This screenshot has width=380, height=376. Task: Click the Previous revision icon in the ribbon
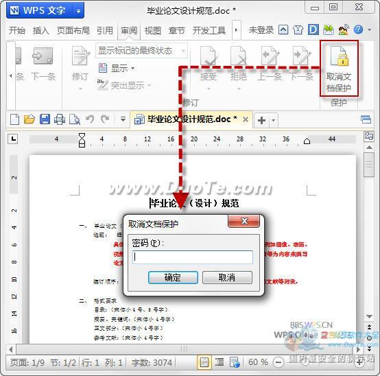pos(270,56)
